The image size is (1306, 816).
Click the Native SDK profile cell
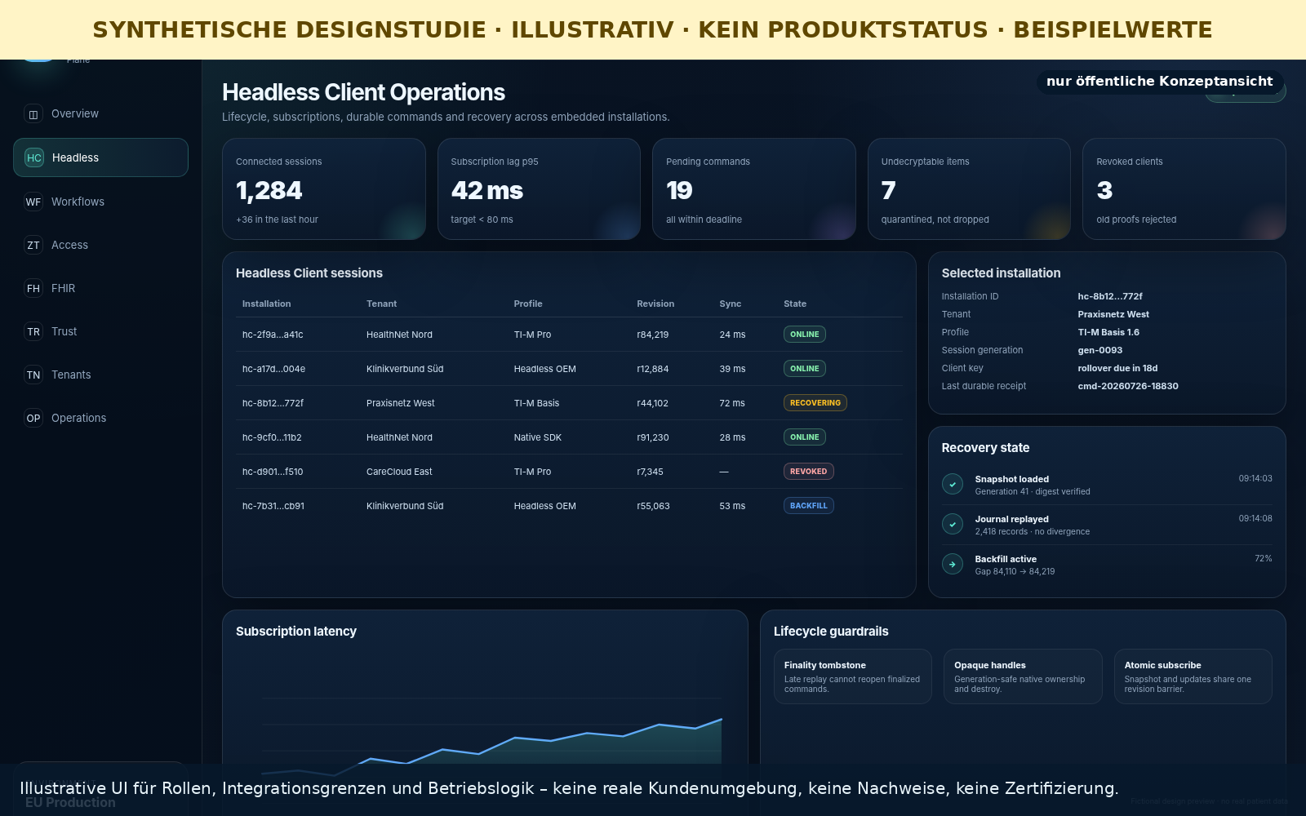click(x=538, y=437)
